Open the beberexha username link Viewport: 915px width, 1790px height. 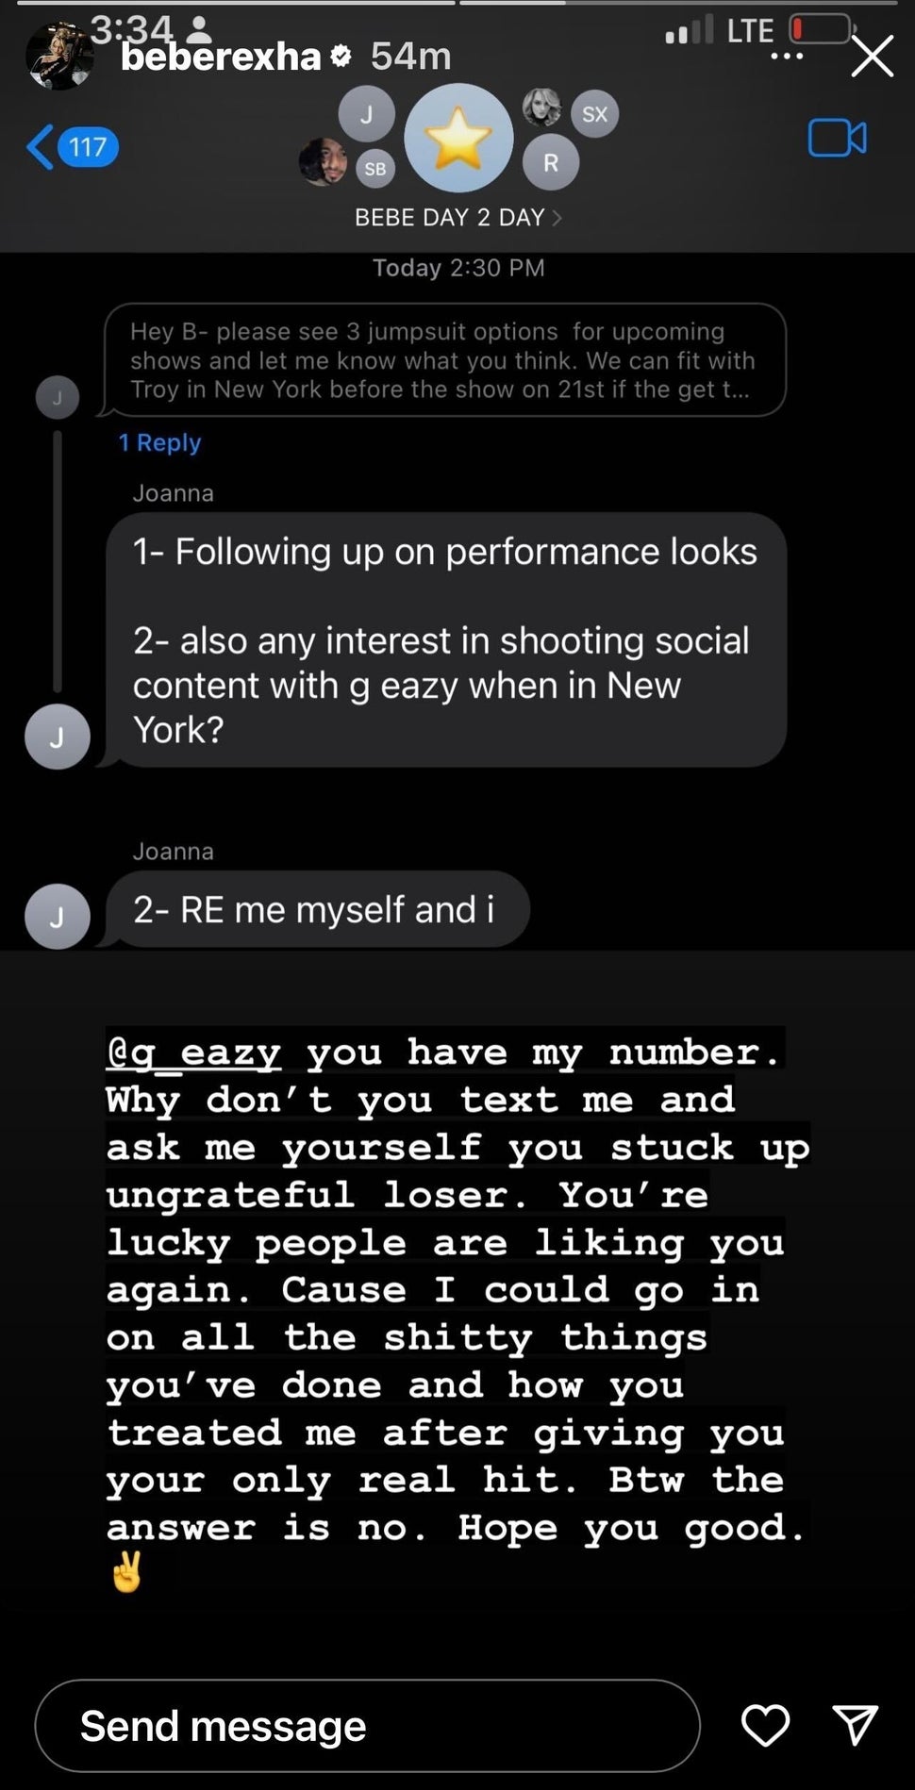pos(221,58)
